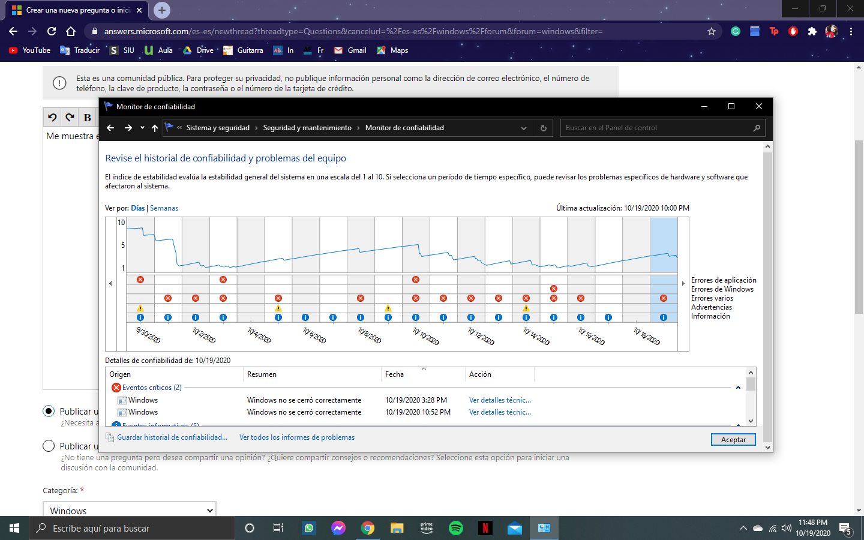Open recent locations dropdown beside the forward arrow
This screenshot has width=864, height=540.
pos(142,128)
